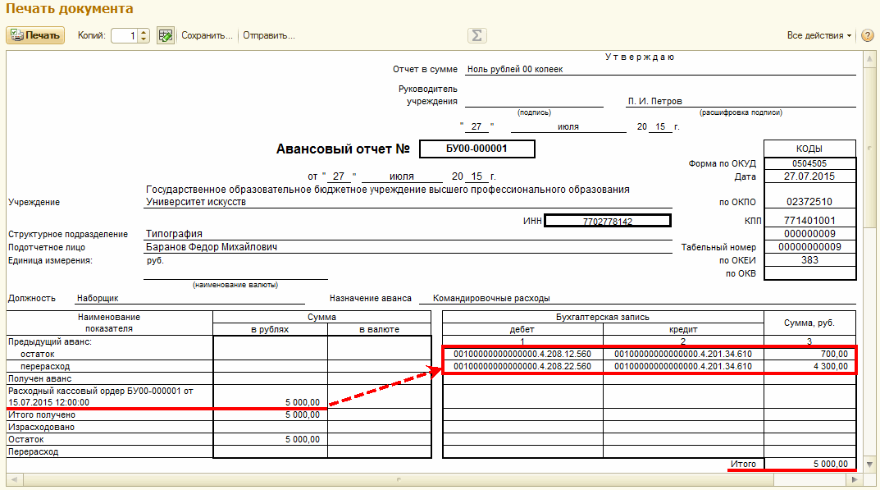
Task: Select Ноль рублей 00 копеек text
Action: pyautogui.click(x=515, y=69)
